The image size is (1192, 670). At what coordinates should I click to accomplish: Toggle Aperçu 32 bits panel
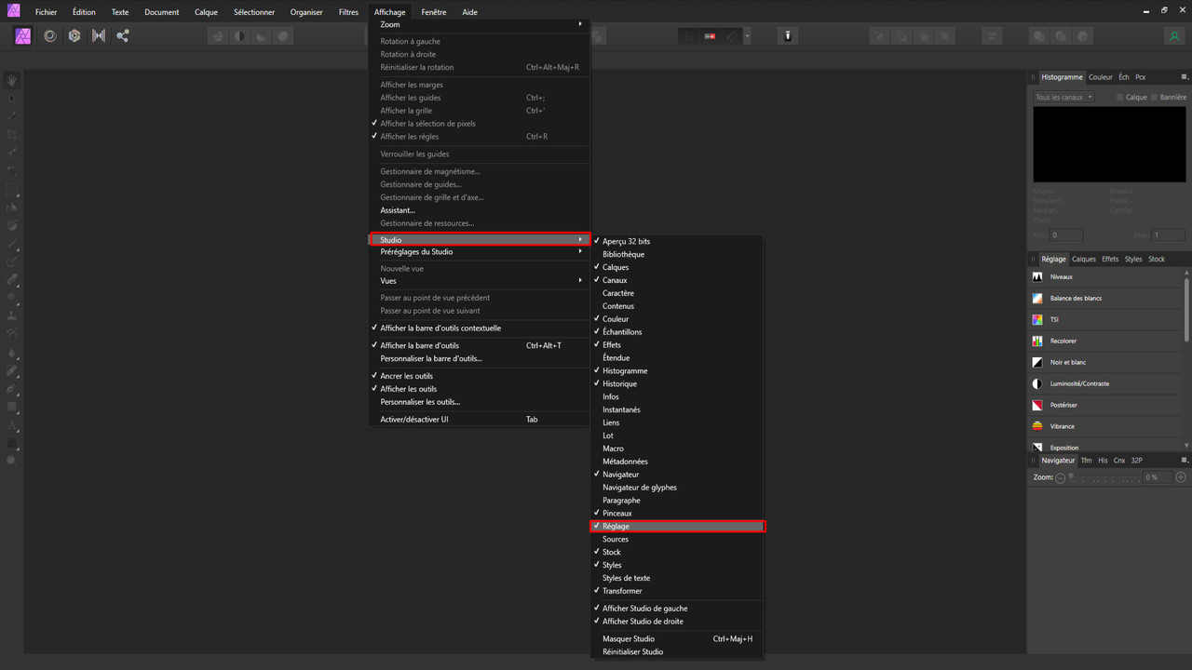click(x=677, y=241)
